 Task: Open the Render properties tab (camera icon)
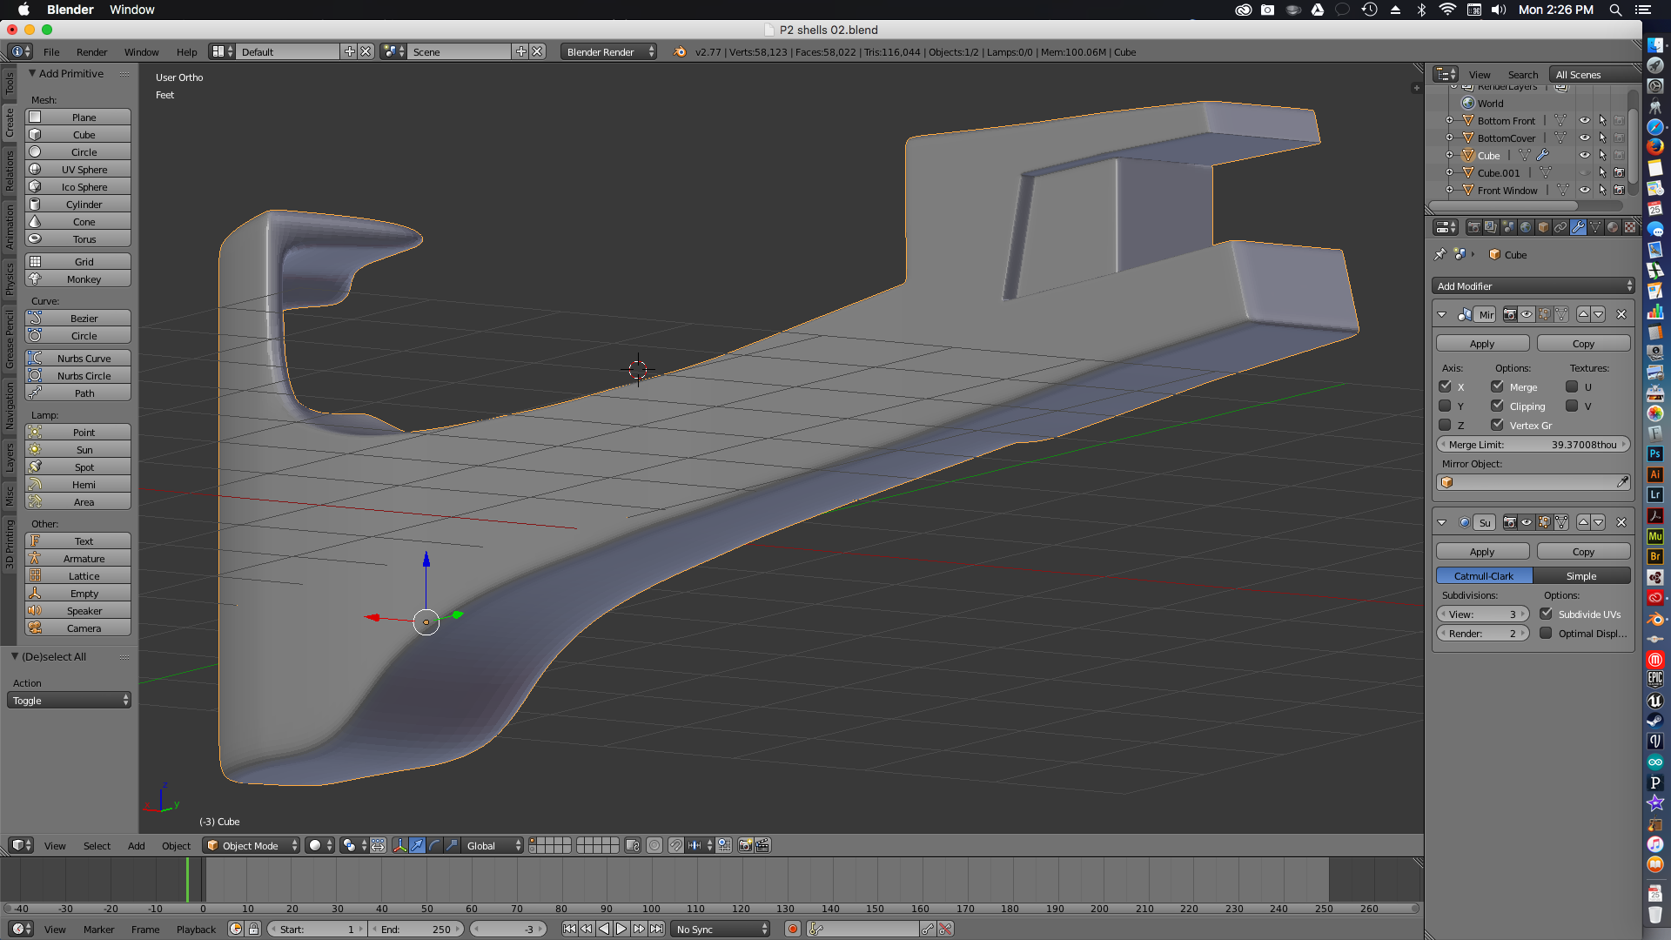[x=1473, y=227]
